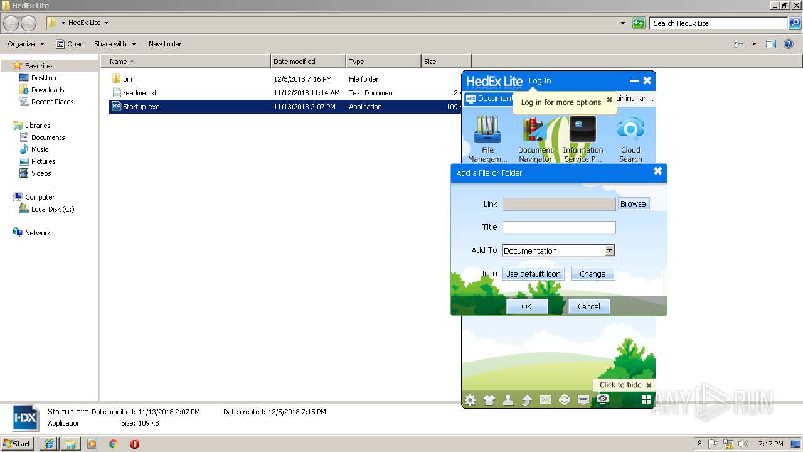Click the envelope mail icon in HedEx toolbar
This screenshot has width=803, height=452.
[546, 400]
